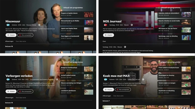Image resolution: width=195 pixels, height=109 pixels.
Task: Click 'Inhoud van programma:' label in Nieuwsuur
Action: [73, 8]
